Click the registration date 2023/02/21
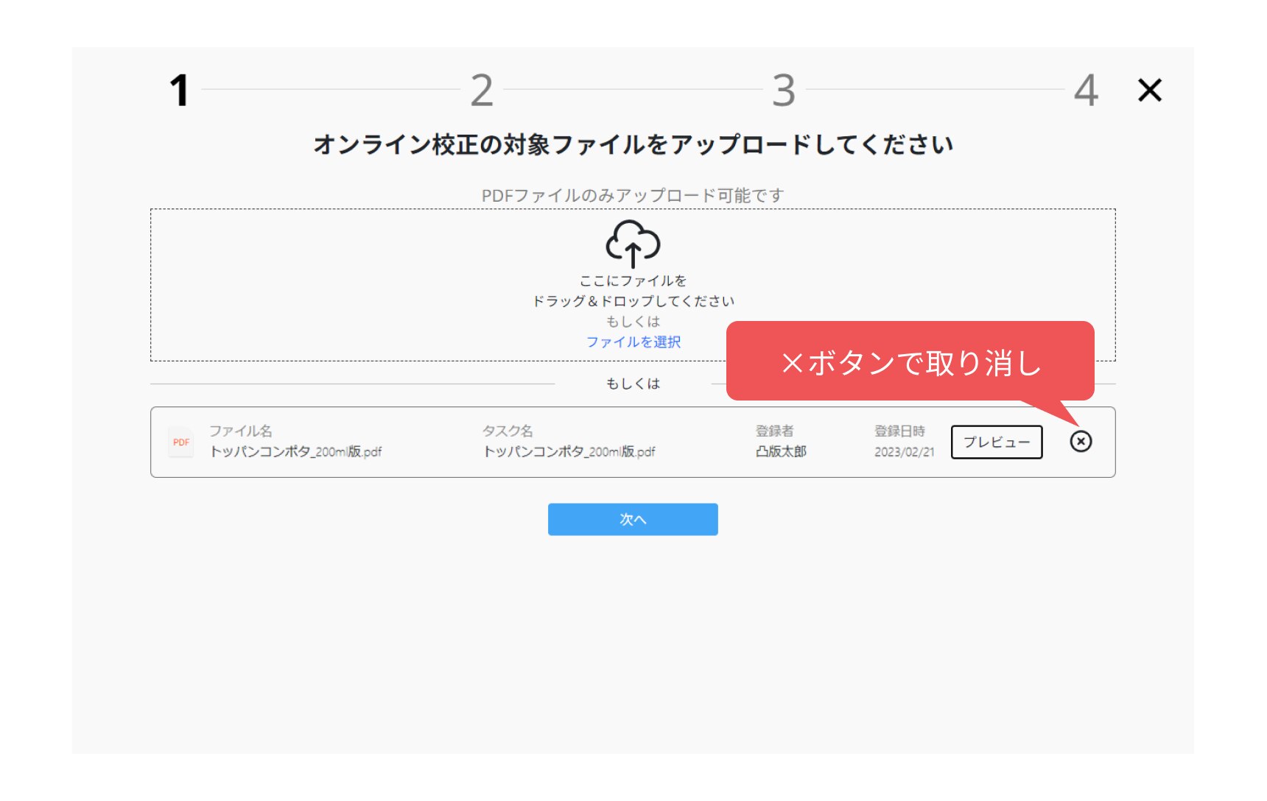The image size is (1267, 801). [904, 452]
